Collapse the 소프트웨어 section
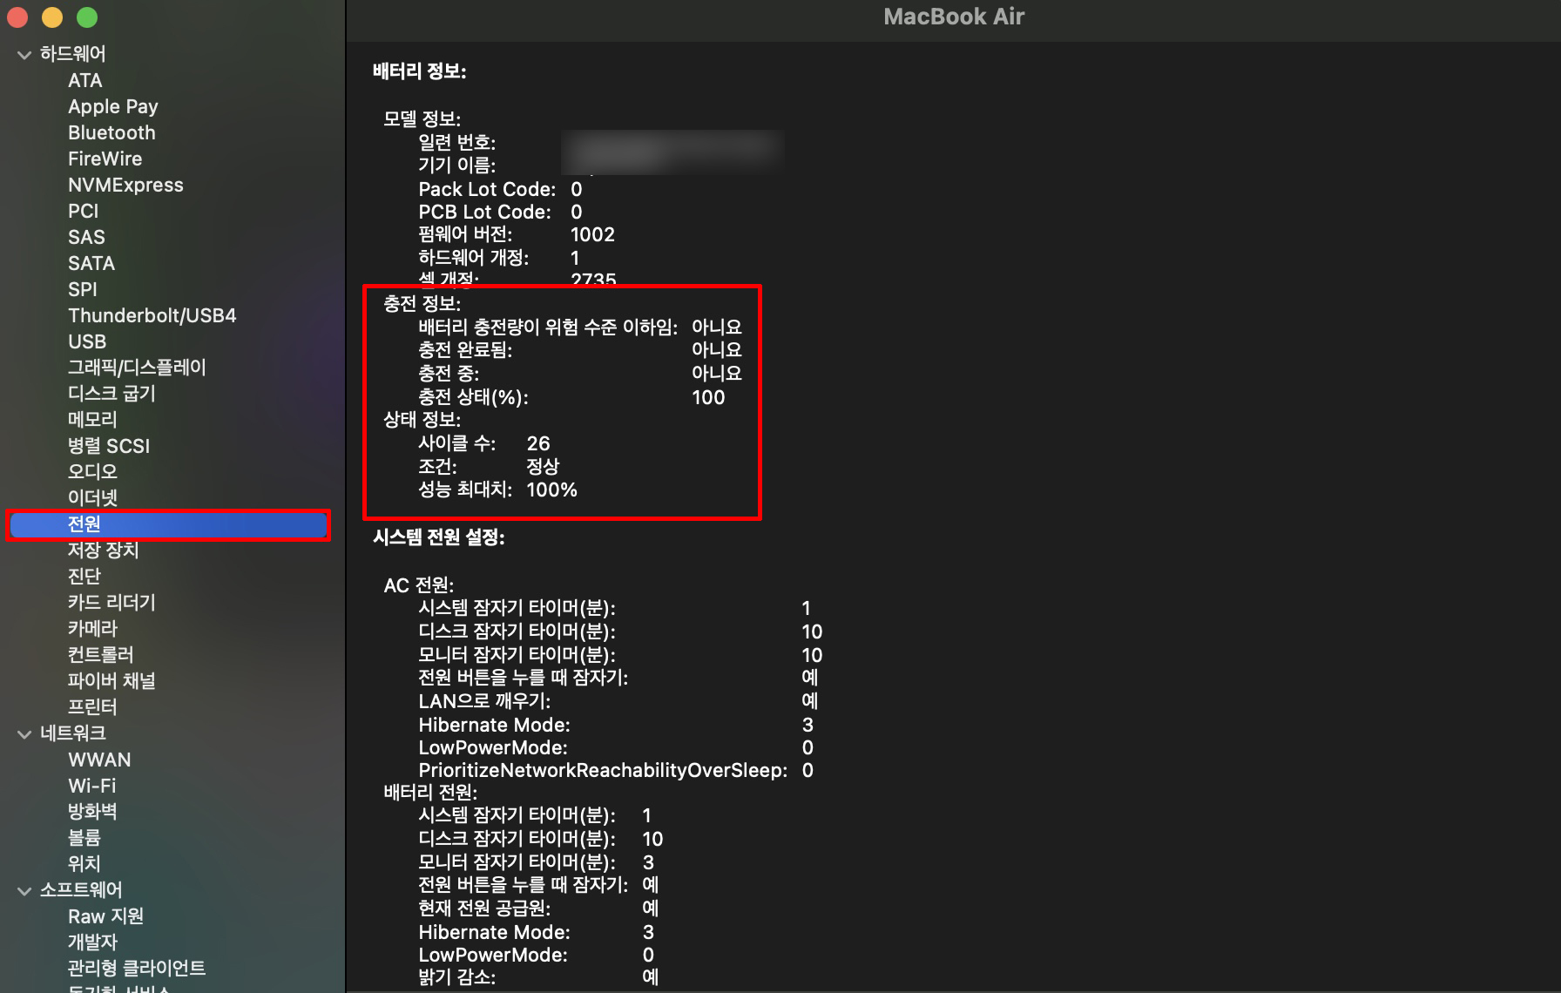 coord(24,891)
